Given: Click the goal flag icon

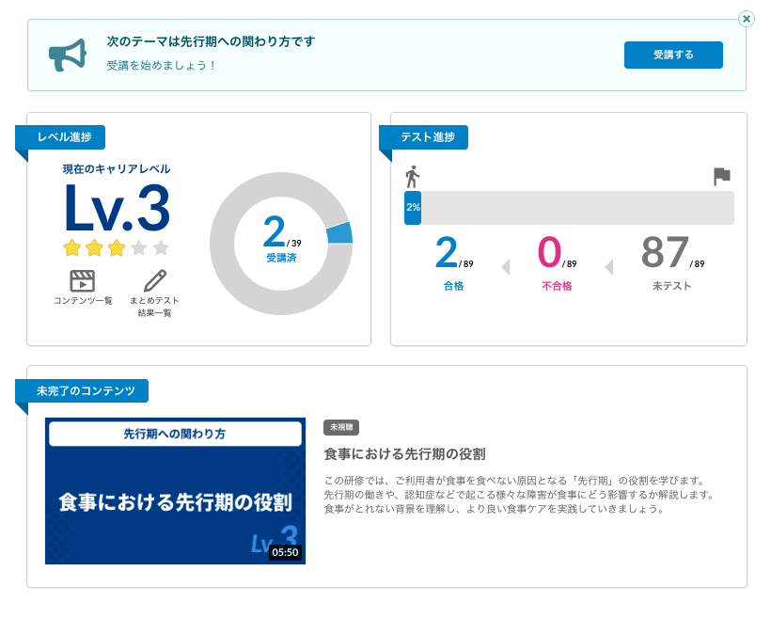Looking at the screenshot, I should [x=721, y=176].
